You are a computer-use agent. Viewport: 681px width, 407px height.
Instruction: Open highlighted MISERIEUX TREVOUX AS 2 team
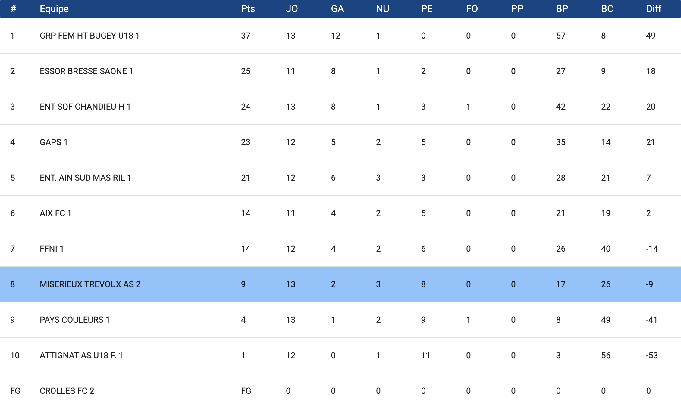pyautogui.click(x=90, y=284)
